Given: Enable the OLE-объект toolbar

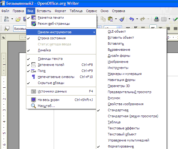Looking at the screenshot, I should (x=132, y=31).
